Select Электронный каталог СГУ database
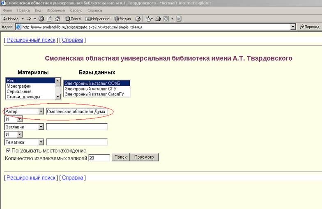The image size is (322, 209). [97, 89]
